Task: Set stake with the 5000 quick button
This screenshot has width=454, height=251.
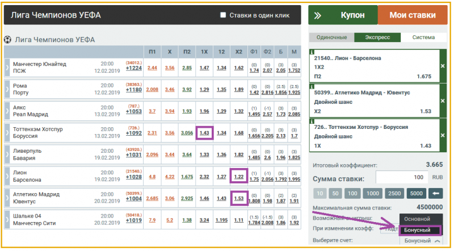Action: tap(417, 193)
